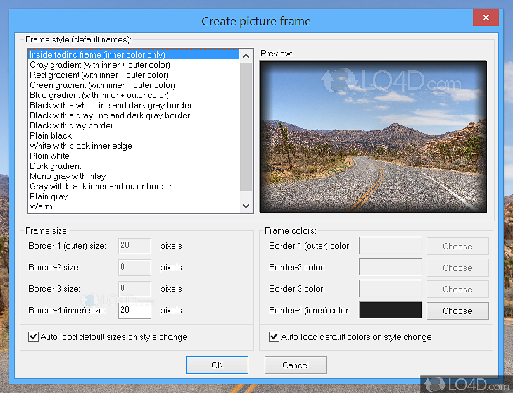Choose Border-4 inner color button
This screenshot has height=393, width=513.
tap(457, 311)
